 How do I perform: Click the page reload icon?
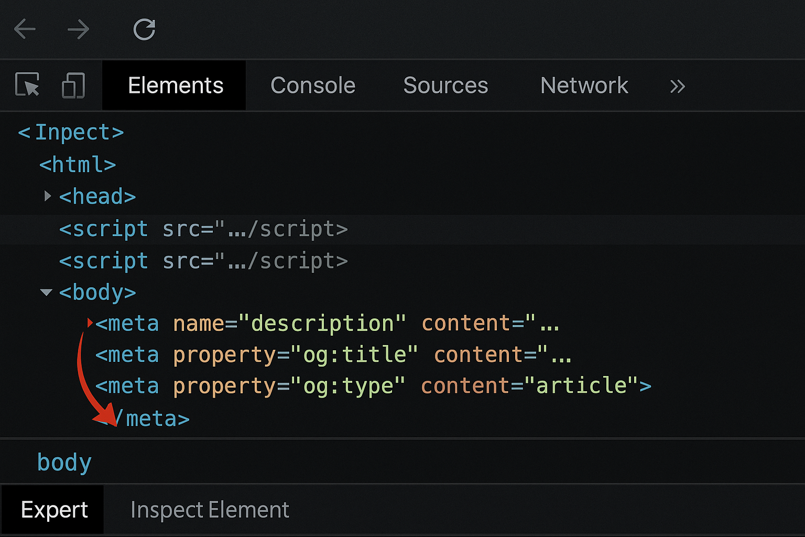pos(144,29)
